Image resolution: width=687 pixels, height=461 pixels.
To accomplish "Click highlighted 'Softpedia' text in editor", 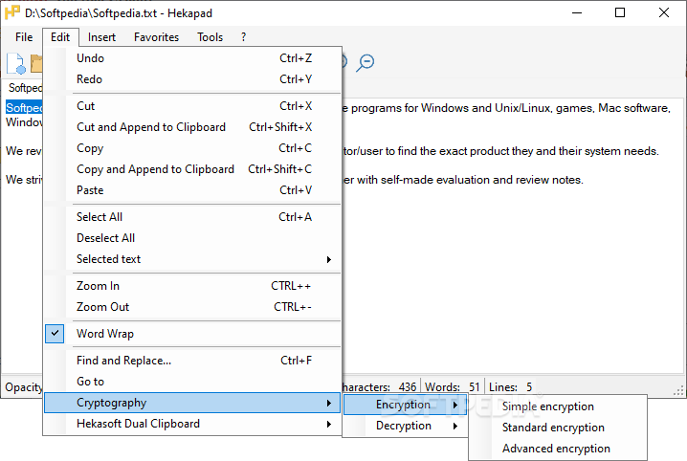I will click(x=24, y=108).
